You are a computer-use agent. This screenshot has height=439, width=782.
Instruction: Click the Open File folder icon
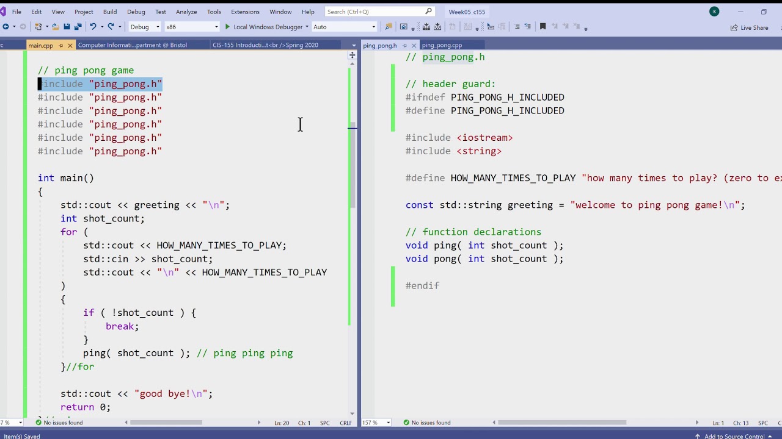click(55, 27)
